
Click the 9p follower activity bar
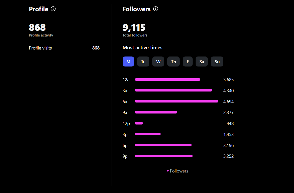coord(164,156)
